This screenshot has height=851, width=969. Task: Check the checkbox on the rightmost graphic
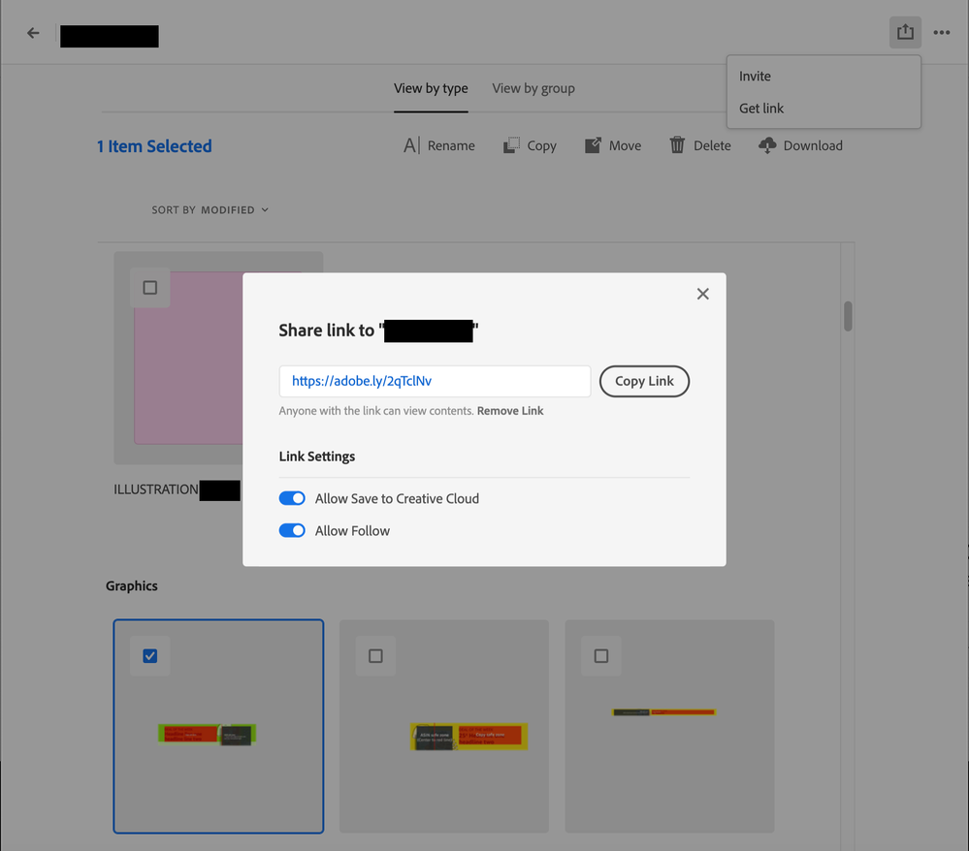click(x=600, y=655)
